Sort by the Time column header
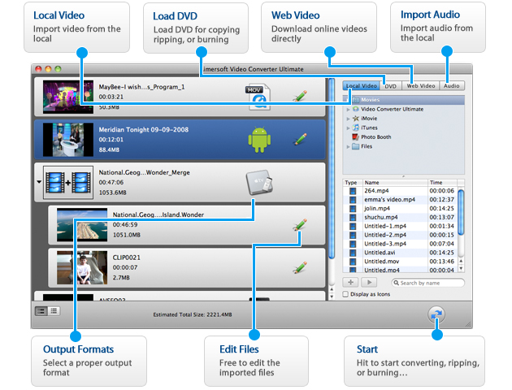512x390 pixels. (442, 183)
